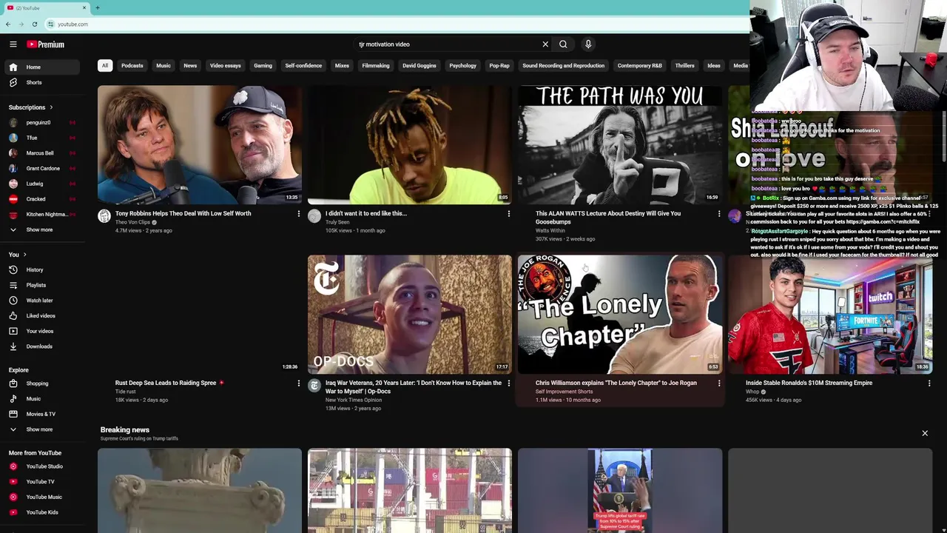
Task: Select the All filter chip
Action: point(105,66)
